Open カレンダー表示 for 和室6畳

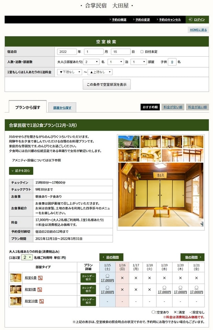coord(88,278)
